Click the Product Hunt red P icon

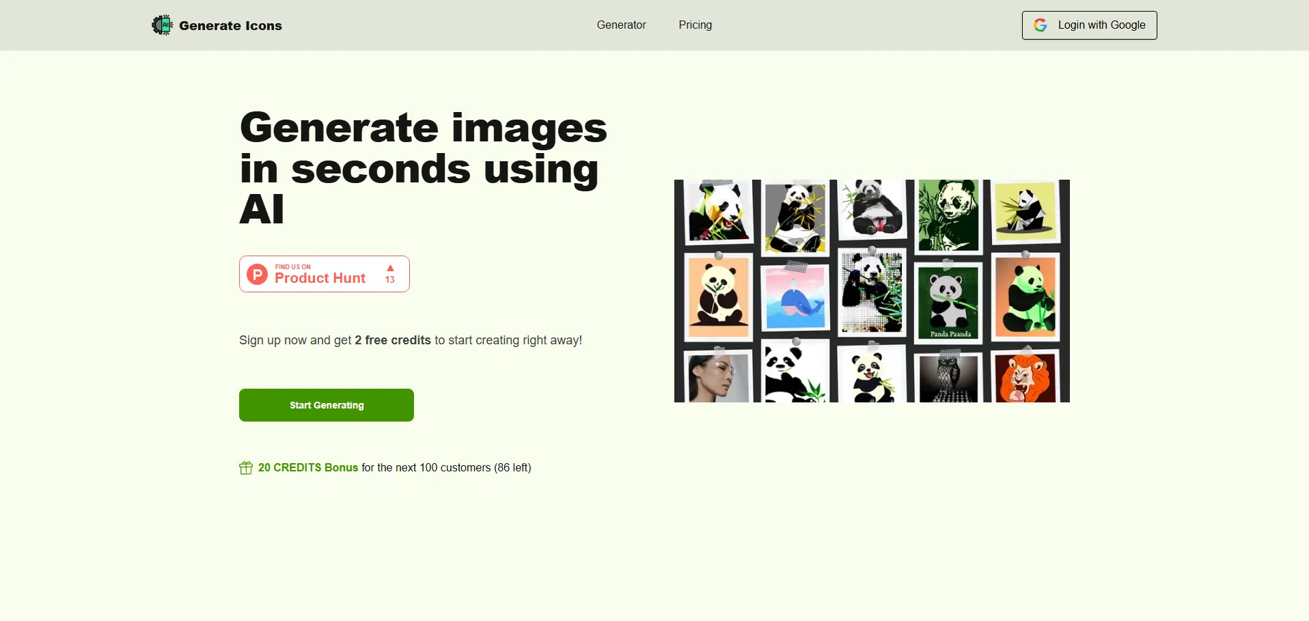click(x=257, y=275)
